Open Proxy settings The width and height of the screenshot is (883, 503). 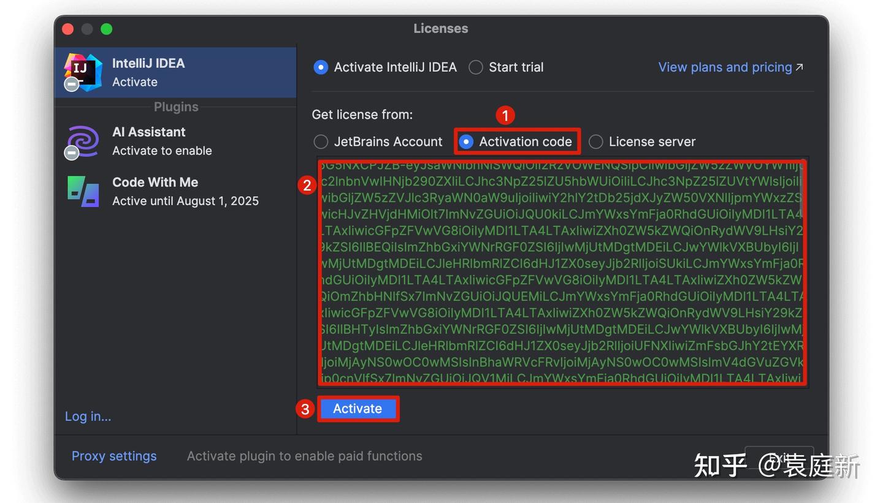(x=114, y=456)
